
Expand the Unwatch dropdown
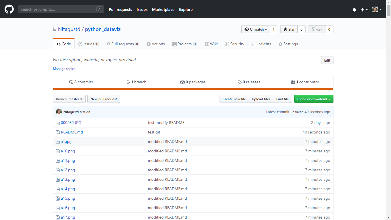click(256, 29)
